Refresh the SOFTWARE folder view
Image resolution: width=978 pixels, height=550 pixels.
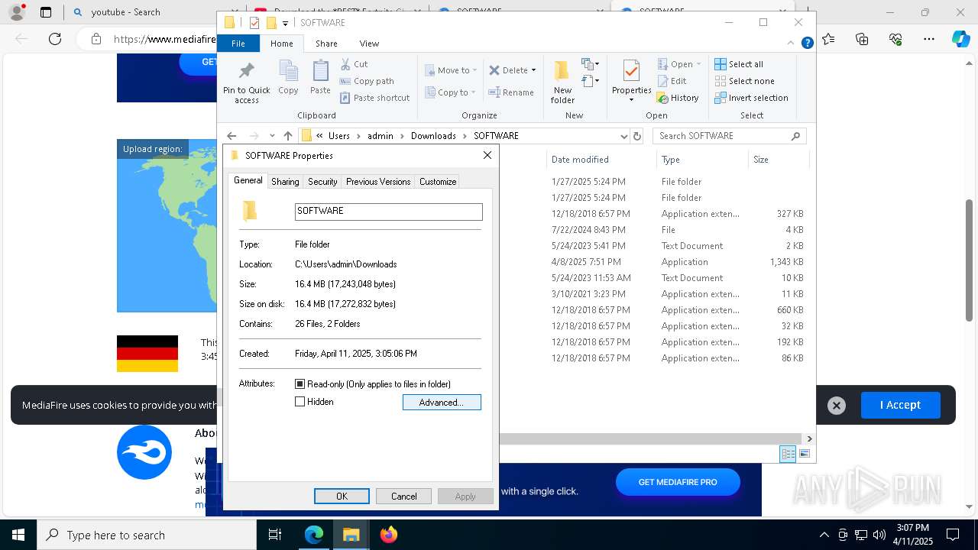pos(637,136)
